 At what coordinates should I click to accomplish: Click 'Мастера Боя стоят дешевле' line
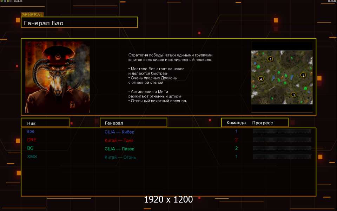(157, 69)
